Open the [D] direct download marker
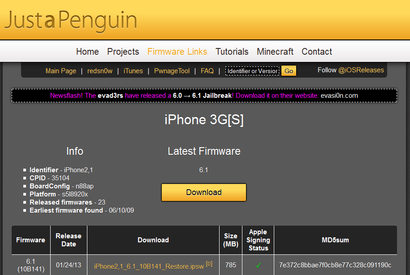Image resolution: width=410 pixels, height=275 pixels. pos(209,264)
